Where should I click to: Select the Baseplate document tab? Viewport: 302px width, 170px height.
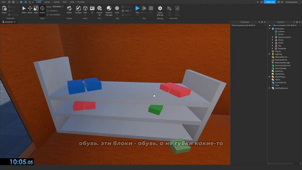8,22
